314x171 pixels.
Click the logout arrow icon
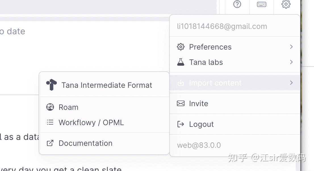tap(181, 124)
